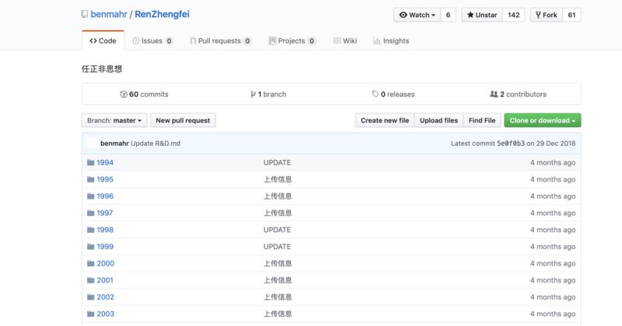The height and width of the screenshot is (326, 622).
Task: View the 2 contributors page
Action: (x=518, y=94)
